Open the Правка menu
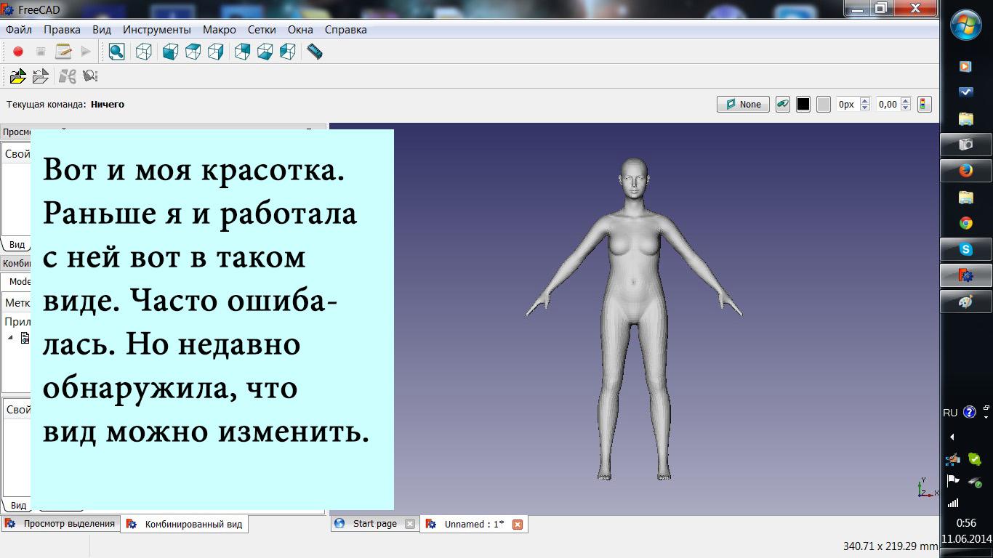 click(62, 30)
